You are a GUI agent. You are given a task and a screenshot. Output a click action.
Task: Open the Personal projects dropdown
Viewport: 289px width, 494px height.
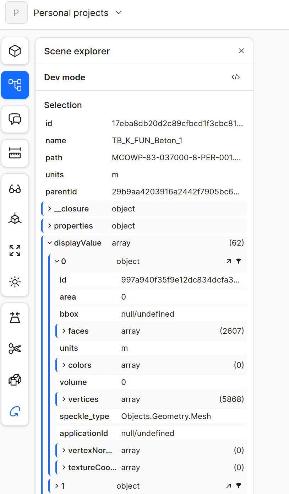[x=119, y=13]
